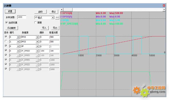169x100 pixels.
Task: Click the Stop button
Action: tap(54, 12)
